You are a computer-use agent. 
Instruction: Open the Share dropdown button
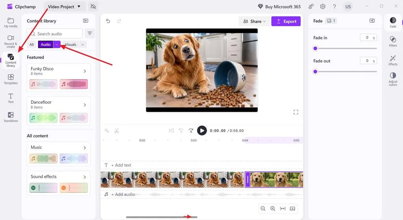[254, 21]
